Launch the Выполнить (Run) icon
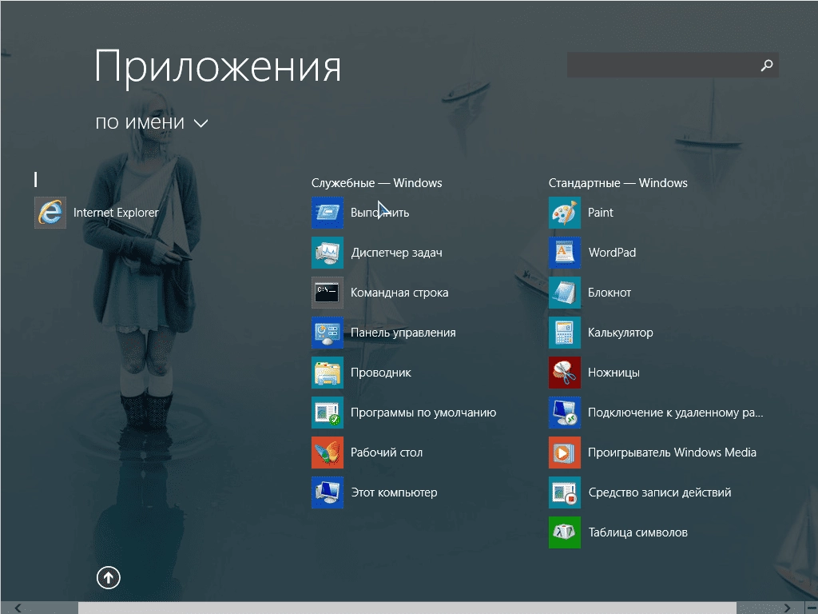 coord(327,213)
